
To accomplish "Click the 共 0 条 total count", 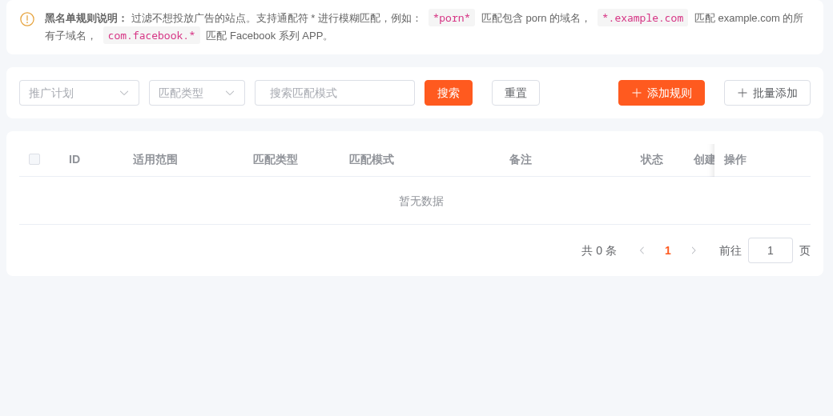I will click(599, 250).
